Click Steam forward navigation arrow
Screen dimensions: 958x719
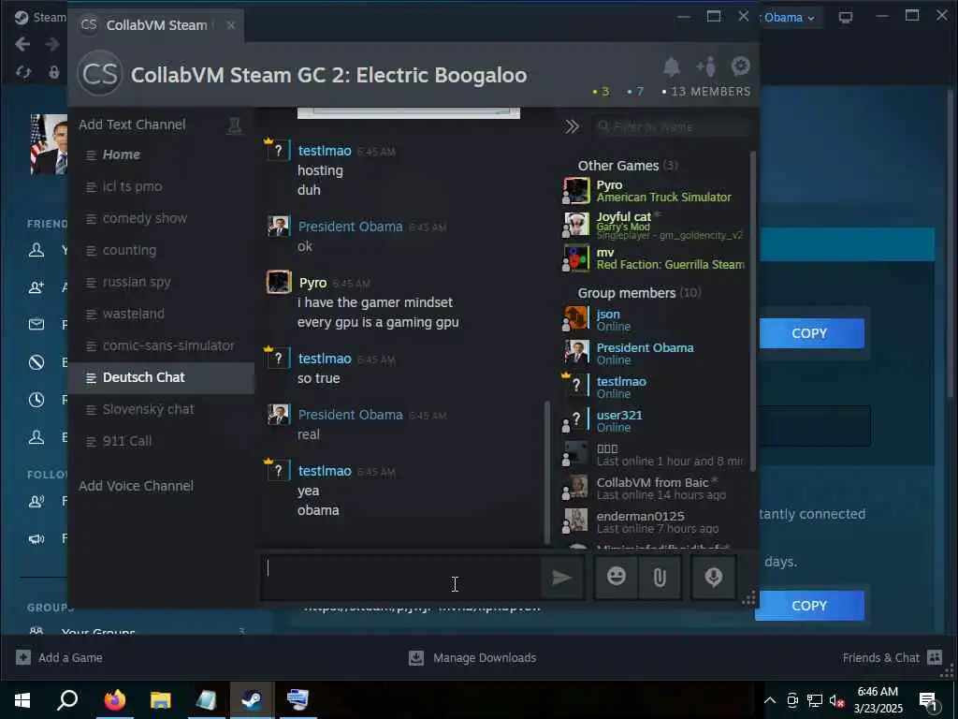click(52, 44)
